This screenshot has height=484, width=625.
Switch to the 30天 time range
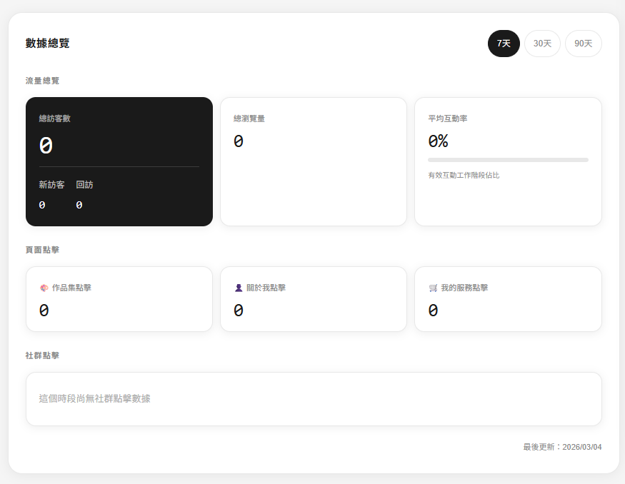[x=542, y=44]
